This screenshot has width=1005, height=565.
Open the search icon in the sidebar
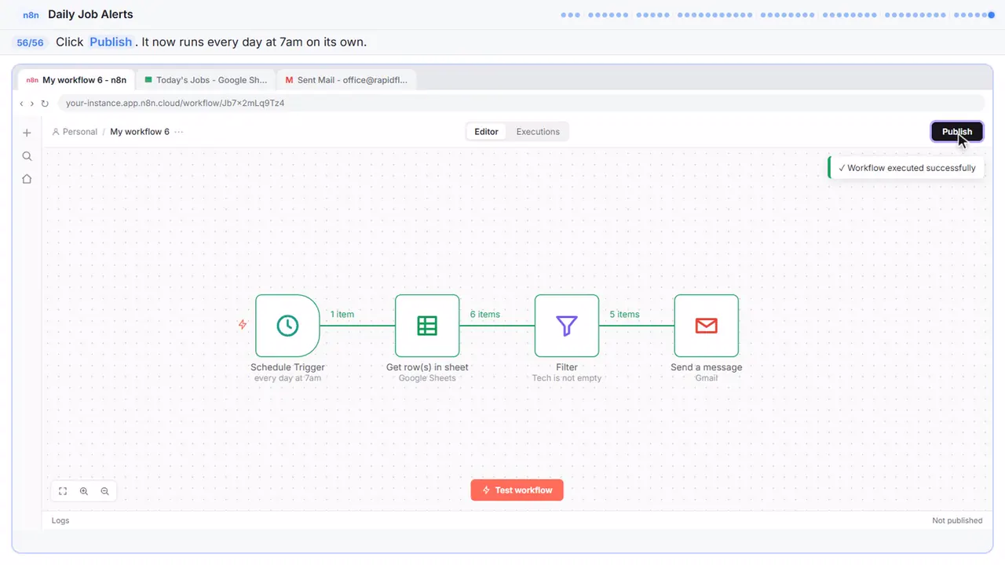pos(27,156)
